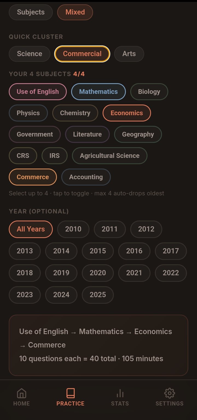Screen dimensions: 197x420
Task: Select the Mixed mode tab
Action: coord(75,12)
